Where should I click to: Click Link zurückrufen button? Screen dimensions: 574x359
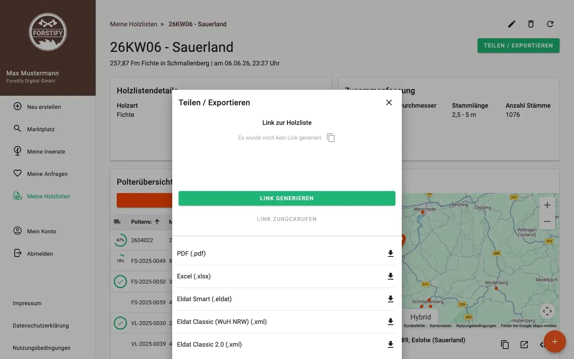(287, 219)
